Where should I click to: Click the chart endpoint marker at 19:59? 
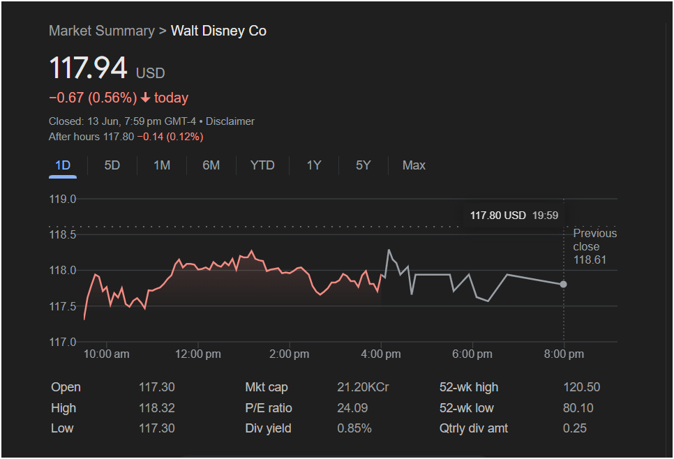pyautogui.click(x=564, y=284)
